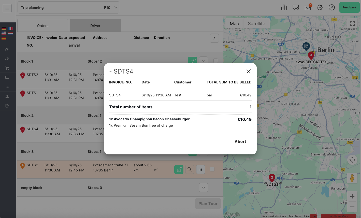Open the second dashboard gauge sidebar icon
Image resolution: width=361 pixels, height=218 pixels.
pos(7,59)
